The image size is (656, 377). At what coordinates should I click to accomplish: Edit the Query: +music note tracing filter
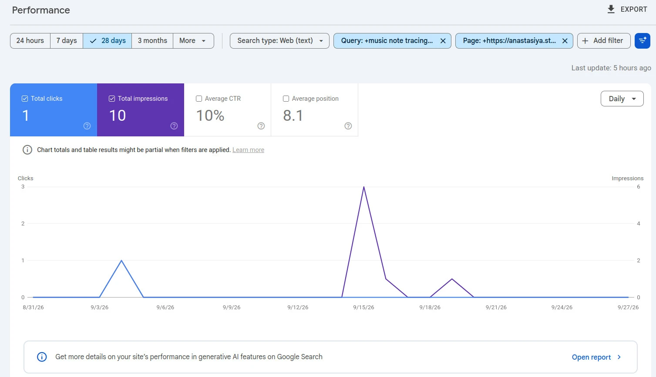(387, 41)
